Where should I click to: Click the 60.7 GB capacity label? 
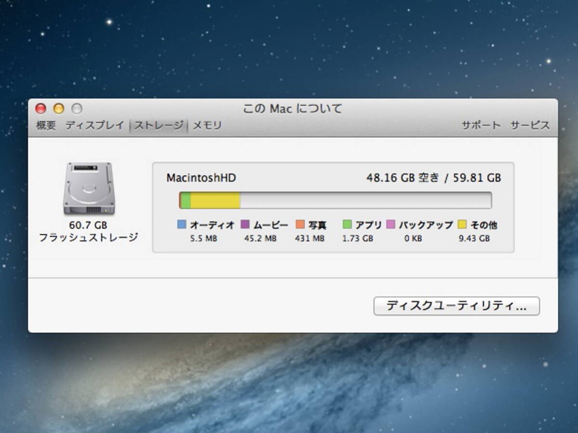tap(89, 225)
